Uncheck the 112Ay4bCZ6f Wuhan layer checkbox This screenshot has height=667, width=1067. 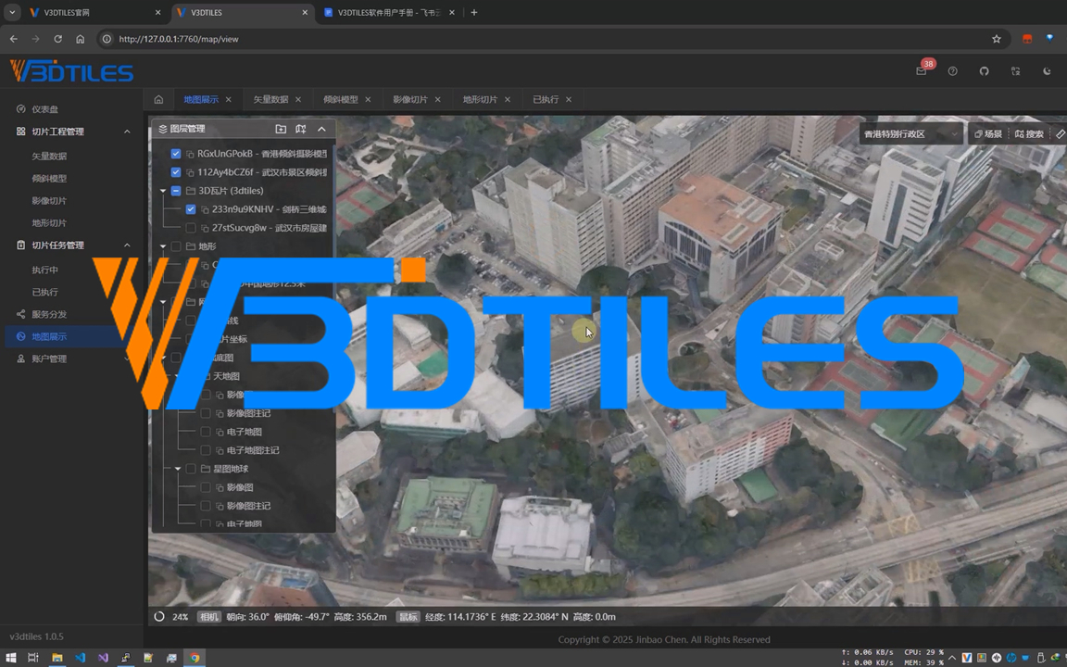(176, 172)
